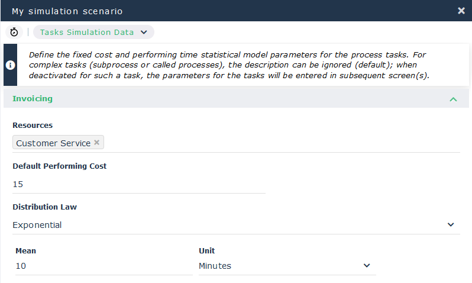
Task: Remove the Customer Service resource tag
Action: tap(97, 143)
